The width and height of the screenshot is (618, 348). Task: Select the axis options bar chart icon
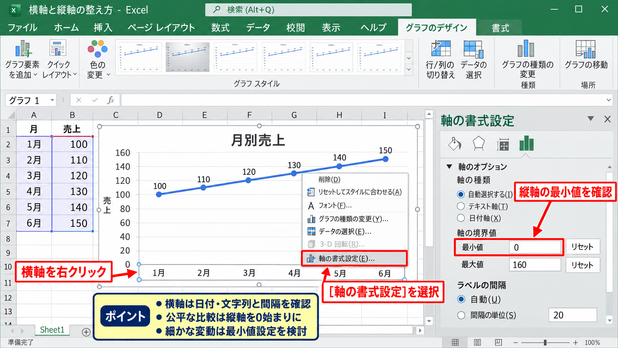526,143
